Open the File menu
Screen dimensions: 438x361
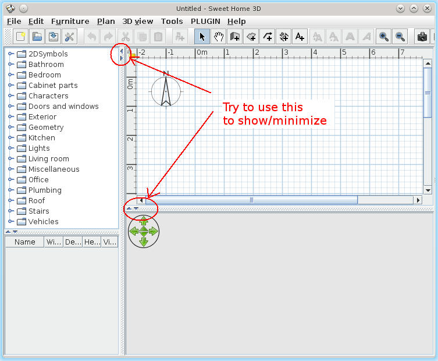pyautogui.click(x=14, y=21)
